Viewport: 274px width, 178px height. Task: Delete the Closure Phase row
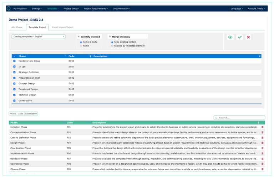[262, 169]
